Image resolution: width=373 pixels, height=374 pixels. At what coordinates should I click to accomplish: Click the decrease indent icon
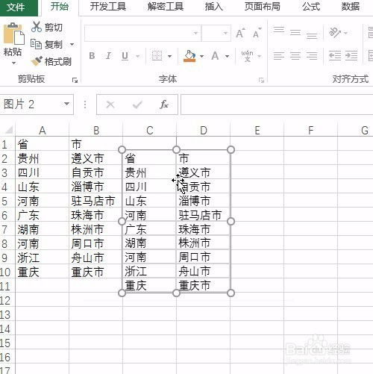click(x=335, y=55)
